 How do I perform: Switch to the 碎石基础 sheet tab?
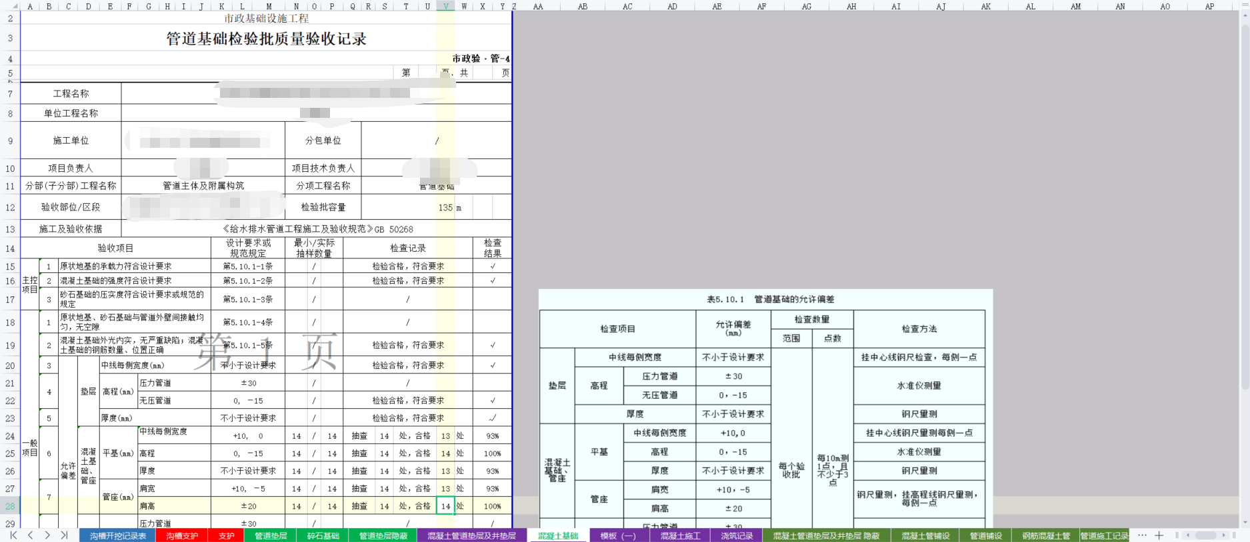pos(323,536)
